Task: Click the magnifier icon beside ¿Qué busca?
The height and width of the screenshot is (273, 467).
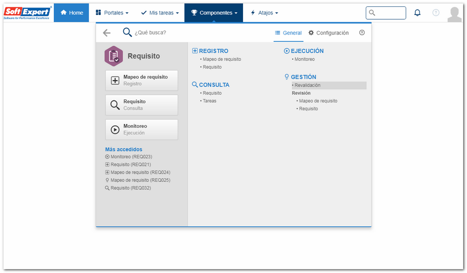Action: tap(127, 32)
